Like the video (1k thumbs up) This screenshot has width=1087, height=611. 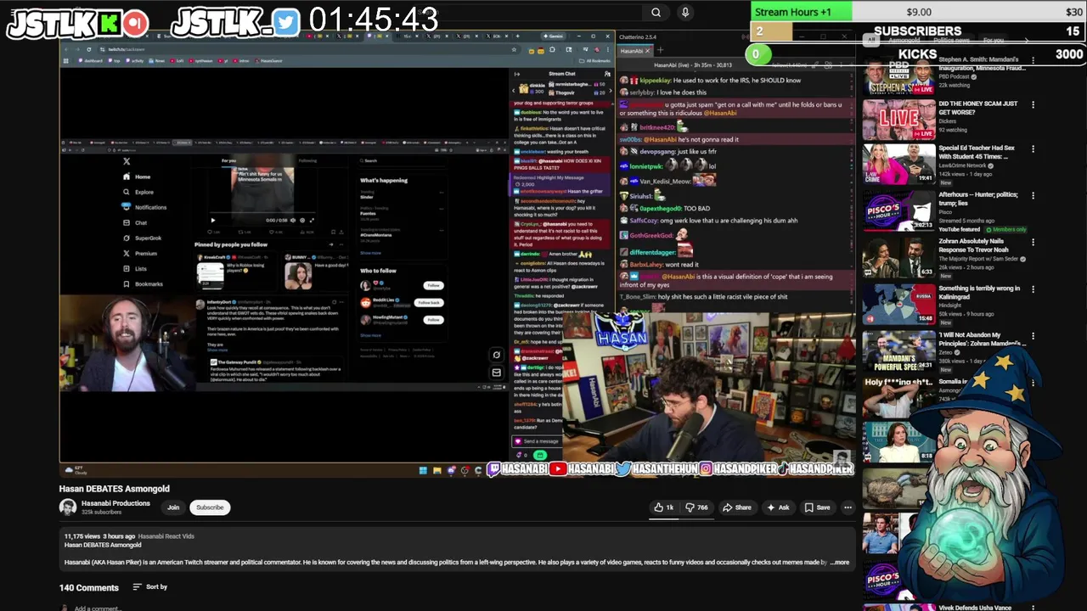click(x=664, y=507)
